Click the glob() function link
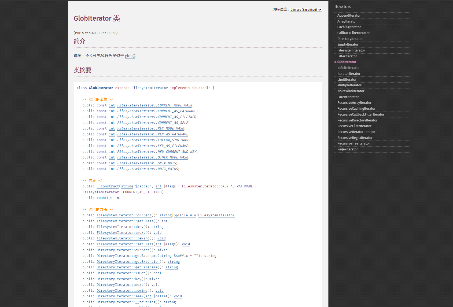453x307 pixels. pos(130,56)
